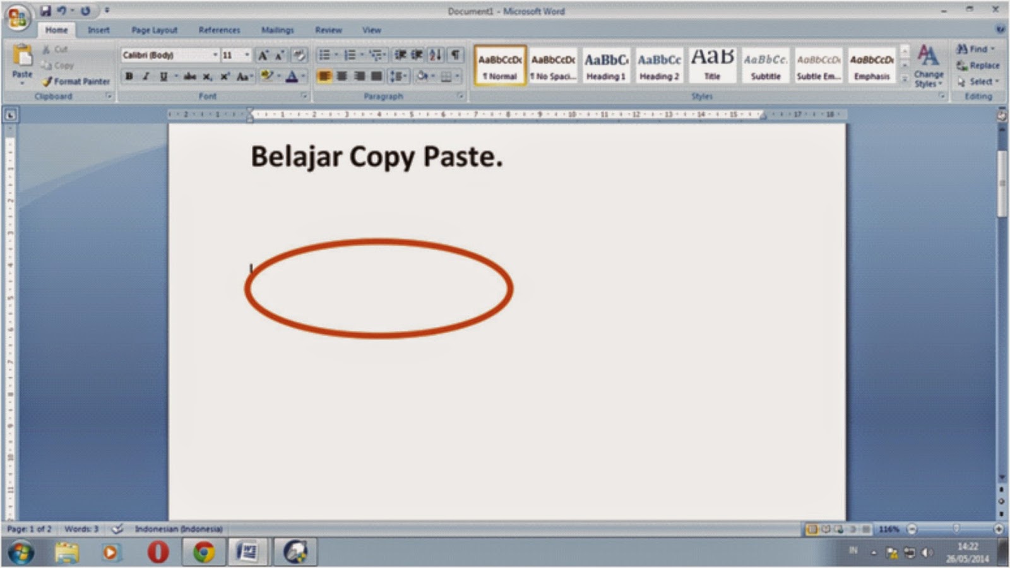Toggle Superscript formatting
The width and height of the screenshot is (1010, 568).
click(223, 76)
